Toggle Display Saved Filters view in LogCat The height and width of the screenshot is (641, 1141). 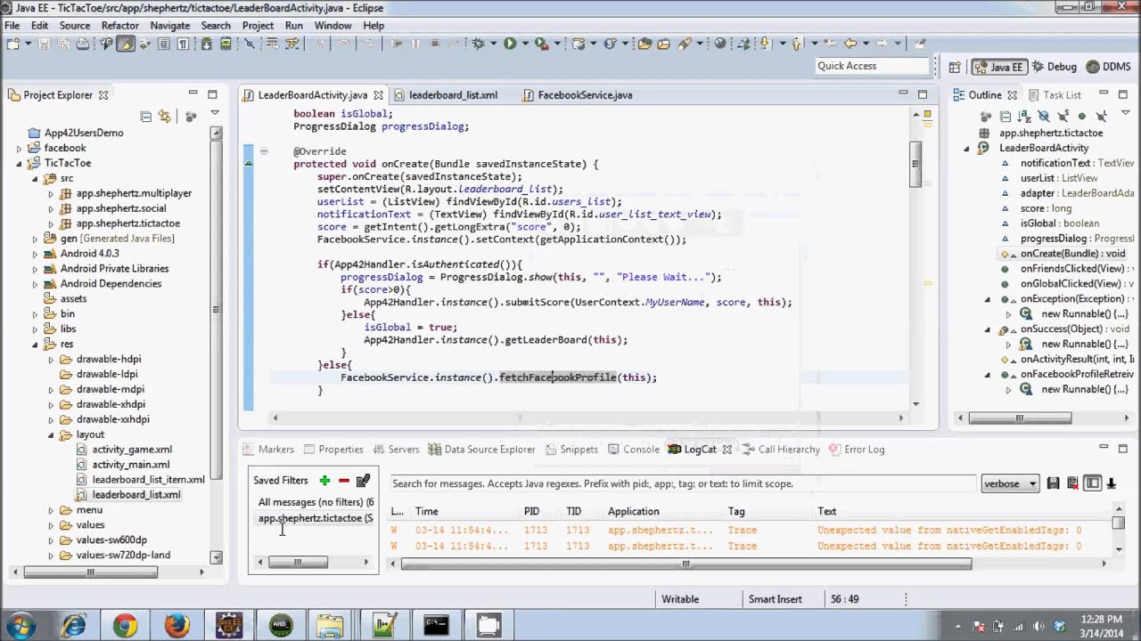[x=1092, y=483]
